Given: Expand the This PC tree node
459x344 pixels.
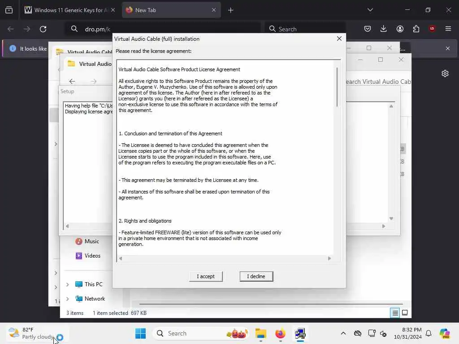Looking at the screenshot, I should (67, 284).
